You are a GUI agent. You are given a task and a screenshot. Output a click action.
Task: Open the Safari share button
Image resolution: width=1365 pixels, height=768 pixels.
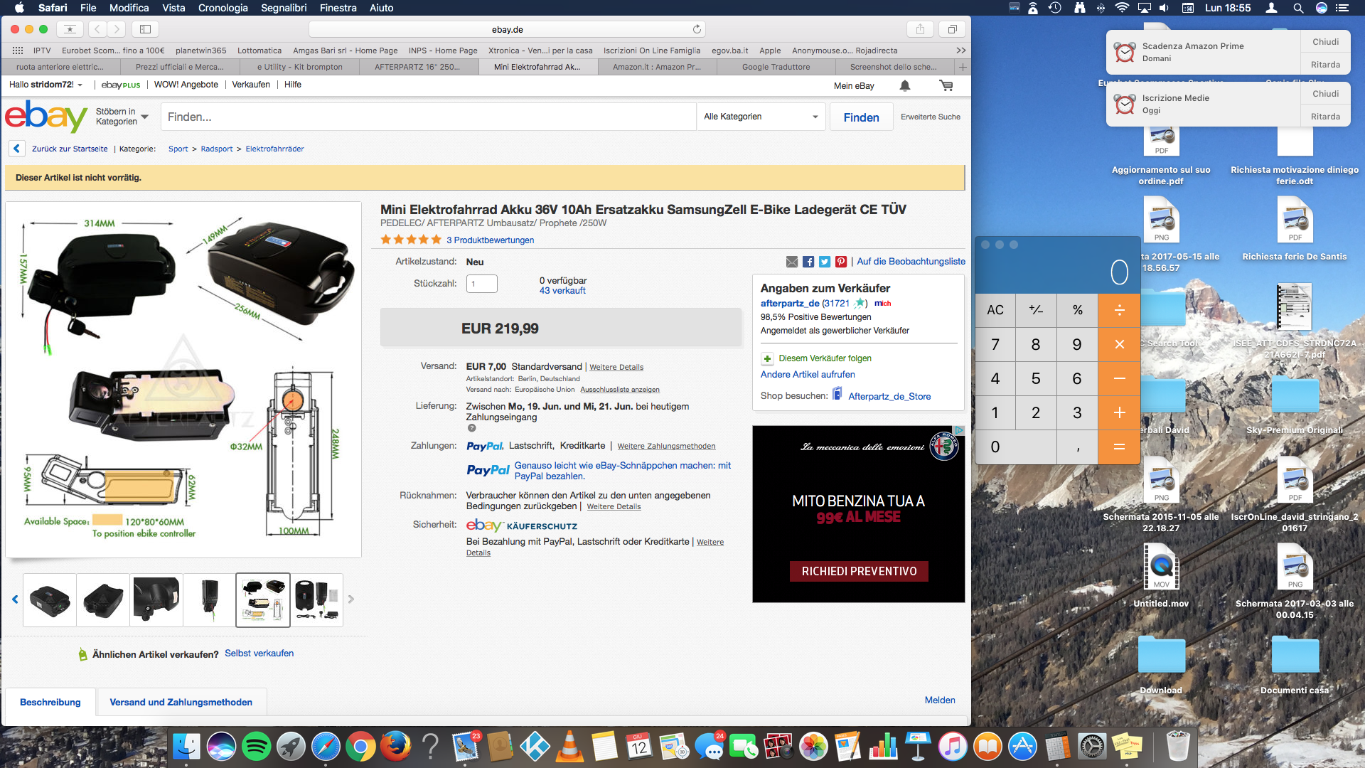(x=920, y=29)
